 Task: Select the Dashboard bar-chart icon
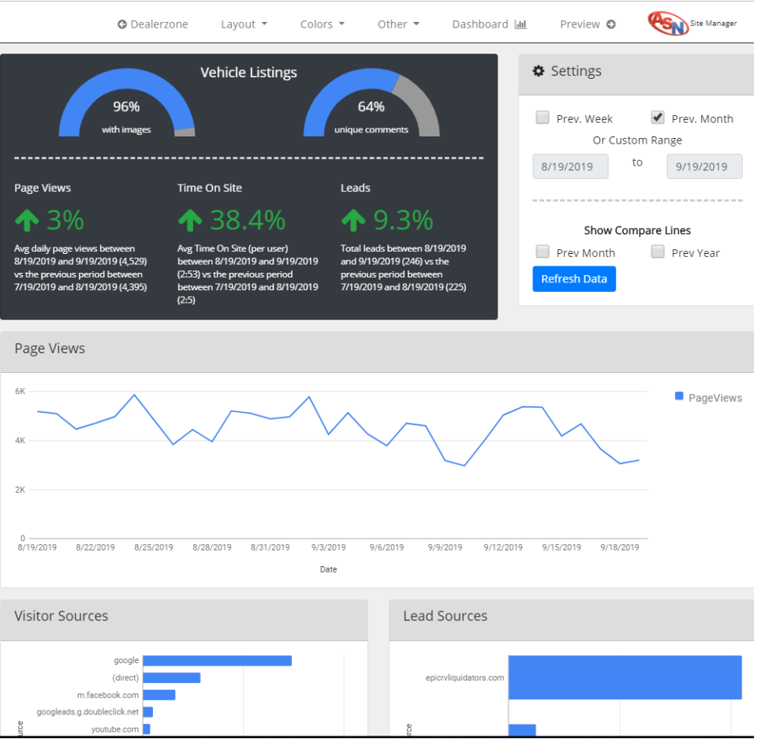coord(520,24)
